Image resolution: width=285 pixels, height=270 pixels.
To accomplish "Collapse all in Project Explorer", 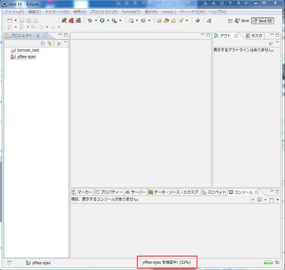I will (x=43, y=43).
